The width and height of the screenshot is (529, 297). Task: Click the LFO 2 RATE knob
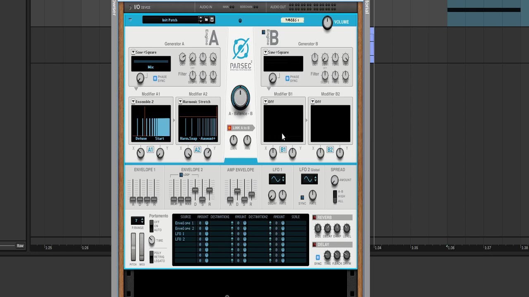coord(313,195)
